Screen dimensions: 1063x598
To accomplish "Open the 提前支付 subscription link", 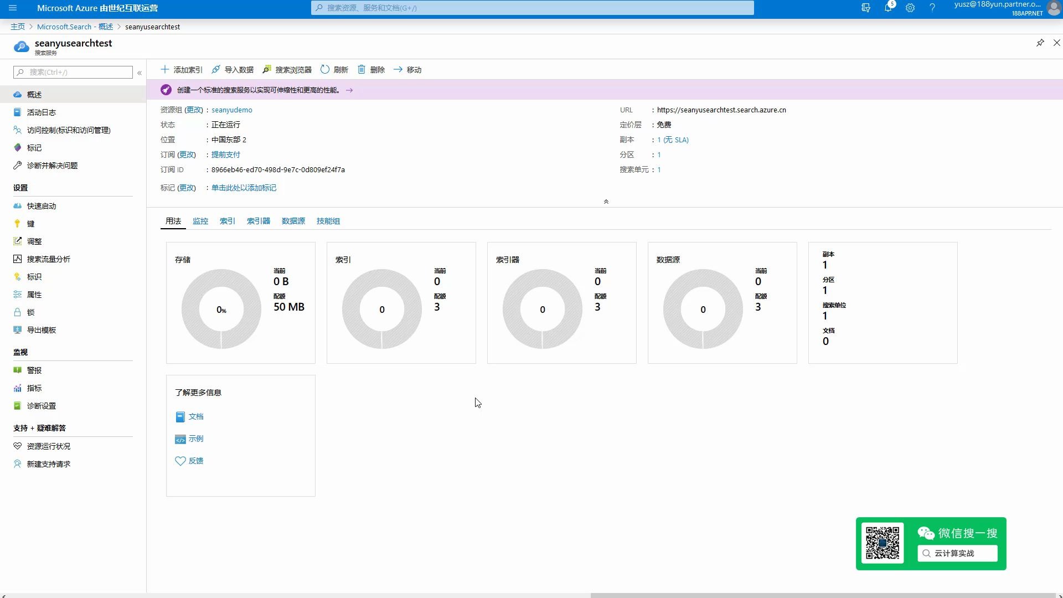I will [226, 154].
